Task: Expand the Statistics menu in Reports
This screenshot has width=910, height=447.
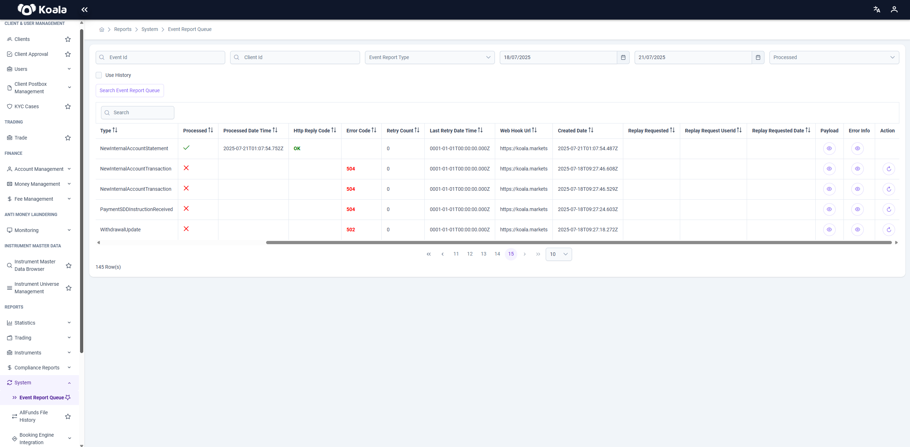Action: (x=39, y=323)
